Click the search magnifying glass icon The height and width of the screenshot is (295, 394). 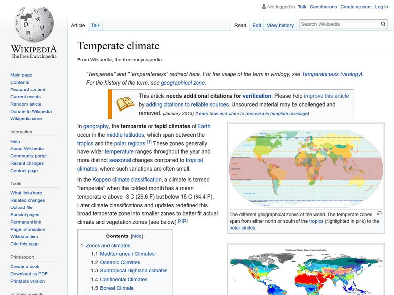click(383, 23)
